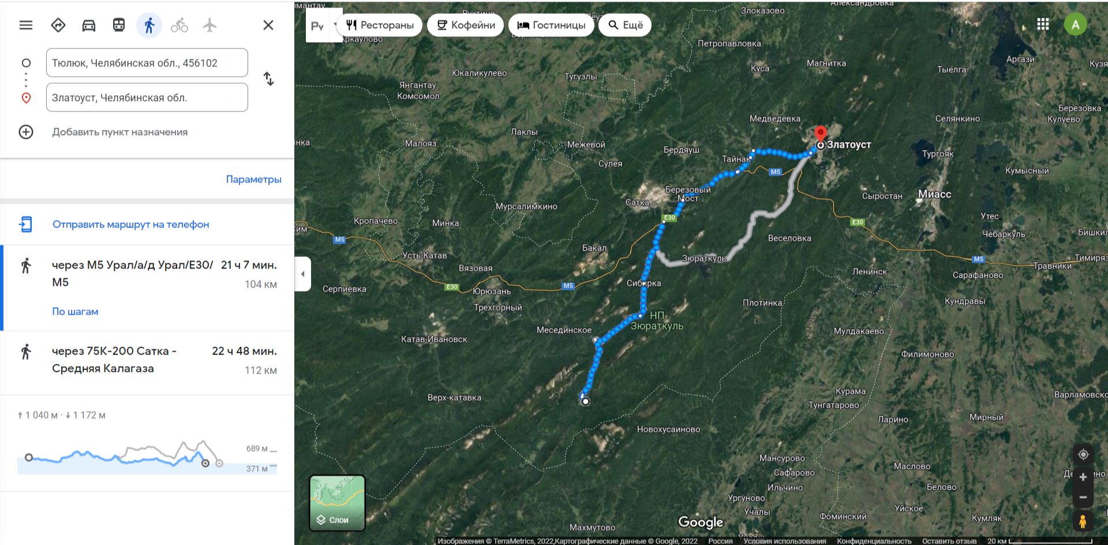Show my current location on map
The height and width of the screenshot is (545, 1108).
[x=1083, y=454]
